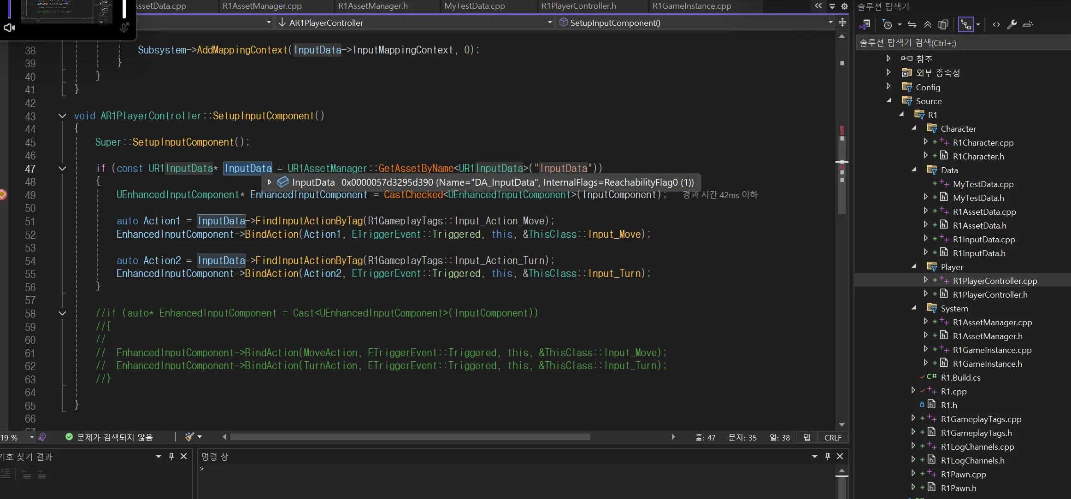Toggle the highlighted hierarchy view button
This screenshot has width=1071, height=499.
[x=965, y=24]
